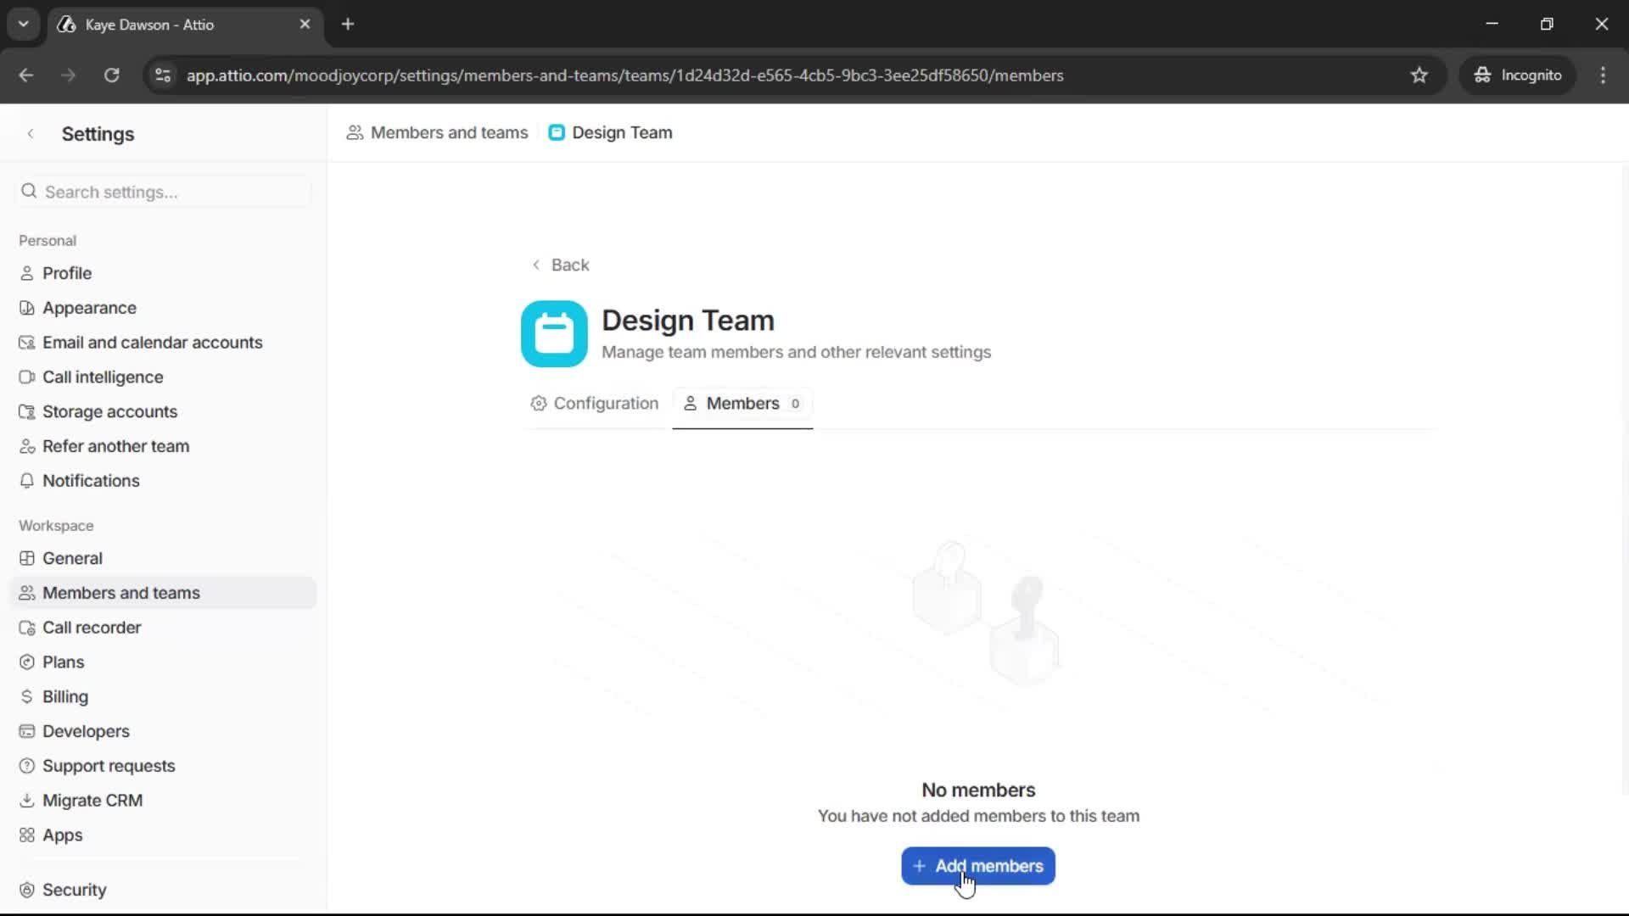Open a new browser tab
Screen dimensions: 1629x916
click(x=348, y=24)
